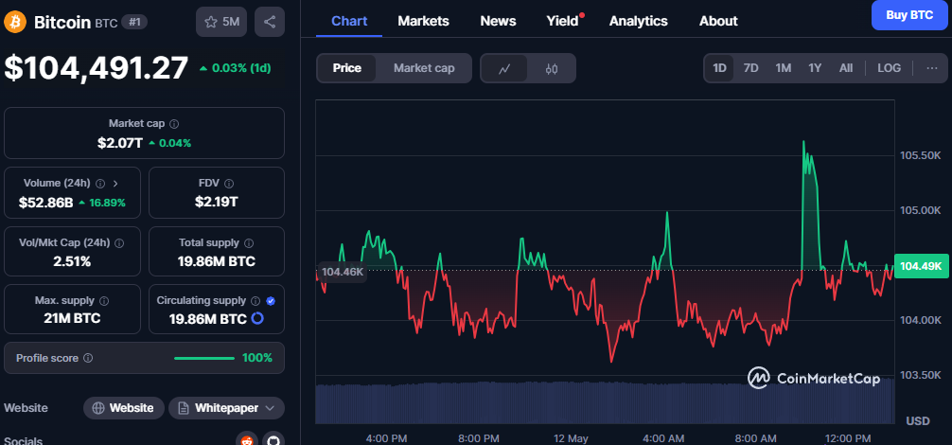
Task: Click the 21M BTC max supply value
Action: 72,318
